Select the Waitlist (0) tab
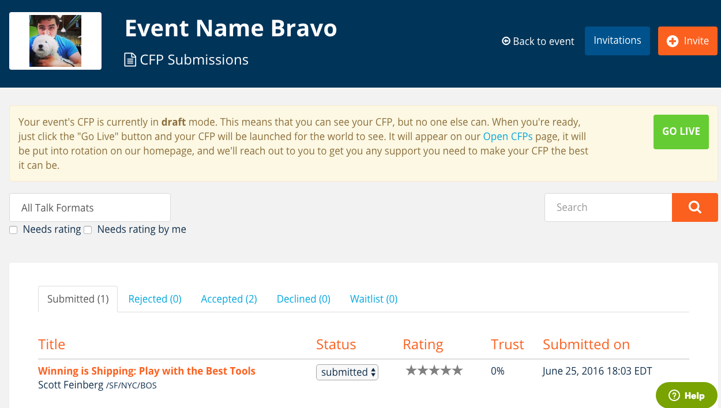The image size is (721, 408). [x=374, y=299]
